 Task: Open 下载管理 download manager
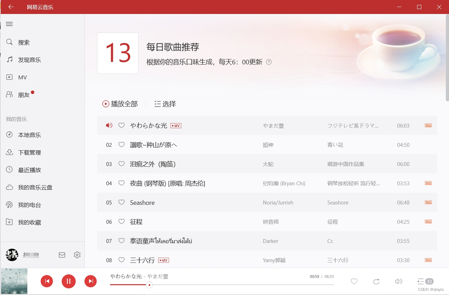(x=42, y=152)
